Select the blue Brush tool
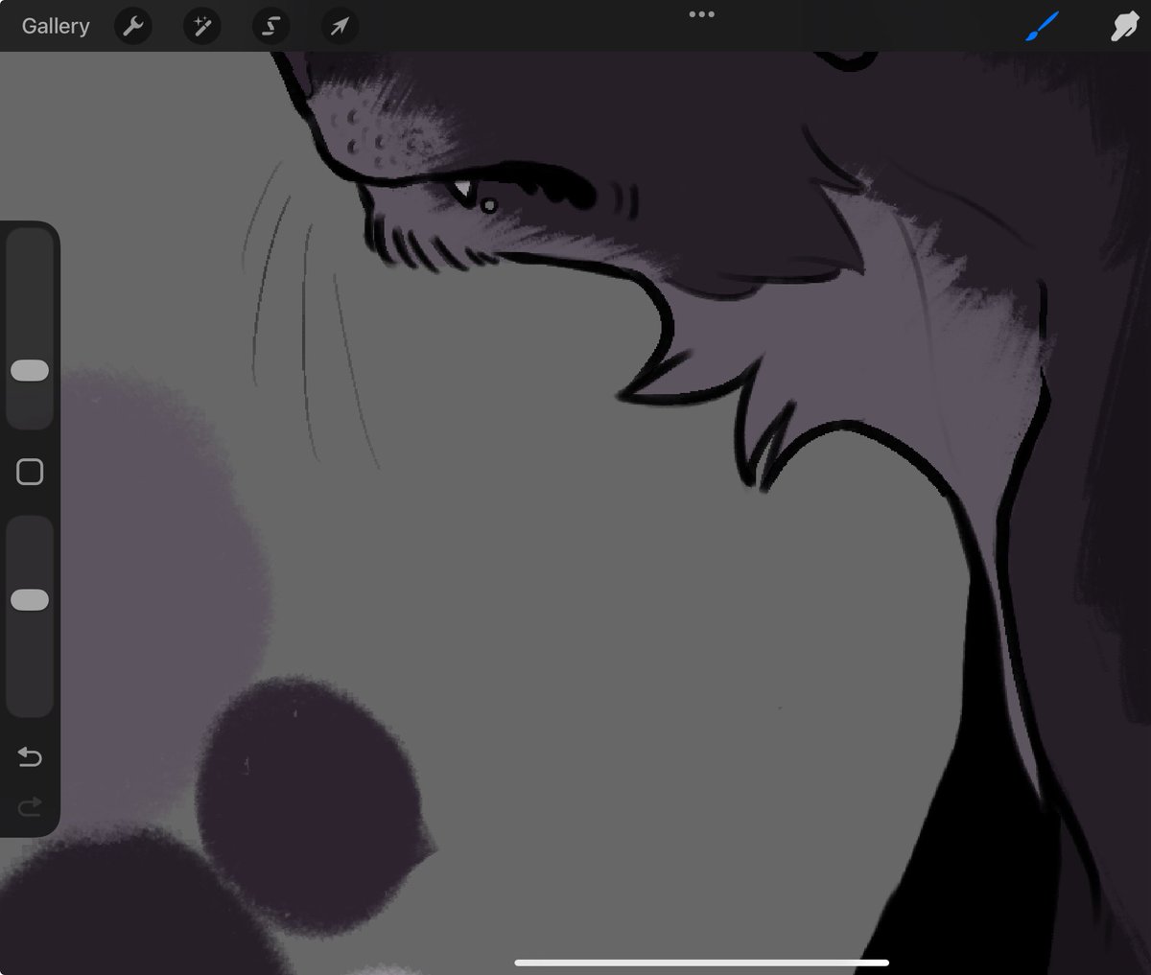The width and height of the screenshot is (1151, 975). pyautogui.click(x=1042, y=27)
